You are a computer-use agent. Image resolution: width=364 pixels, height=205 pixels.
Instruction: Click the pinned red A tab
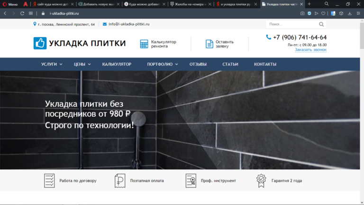[25, 4]
